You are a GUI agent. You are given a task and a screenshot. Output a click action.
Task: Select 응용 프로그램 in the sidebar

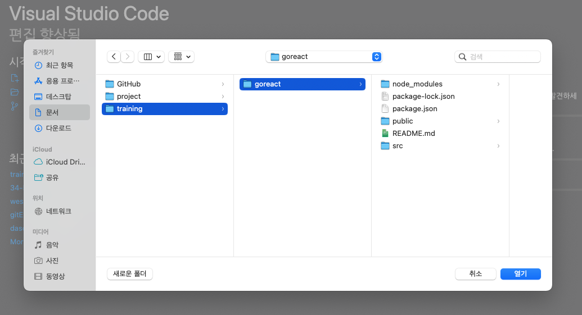60,81
